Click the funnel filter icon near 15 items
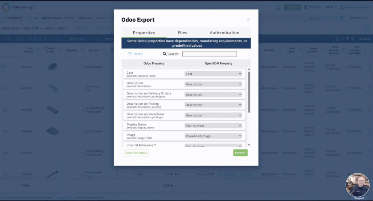The width and height of the screenshot is (373, 201). [348, 39]
